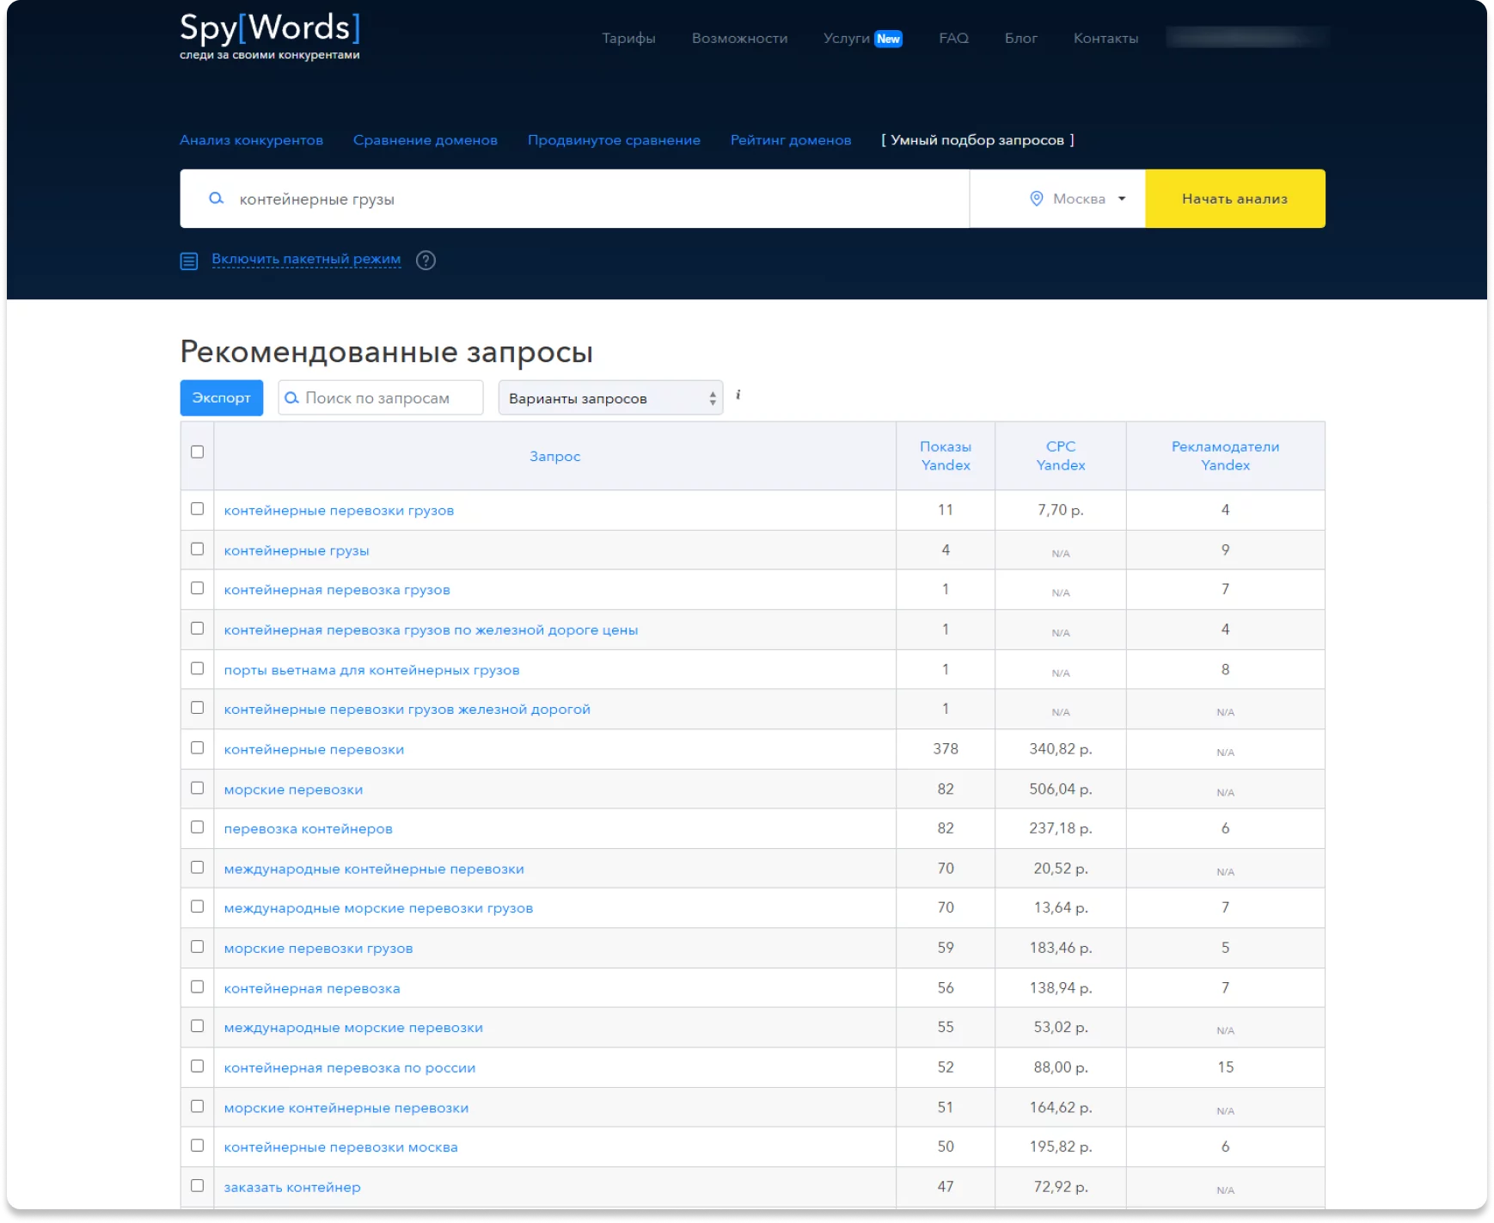Check the box for порты вьетнама row

(197, 668)
